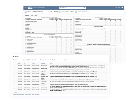Check rating 0 for Language in Cultural Factors

pyautogui.click(x=106, y=21)
